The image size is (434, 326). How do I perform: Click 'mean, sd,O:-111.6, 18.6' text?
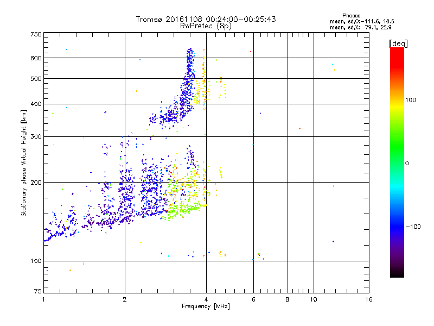coord(362,21)
